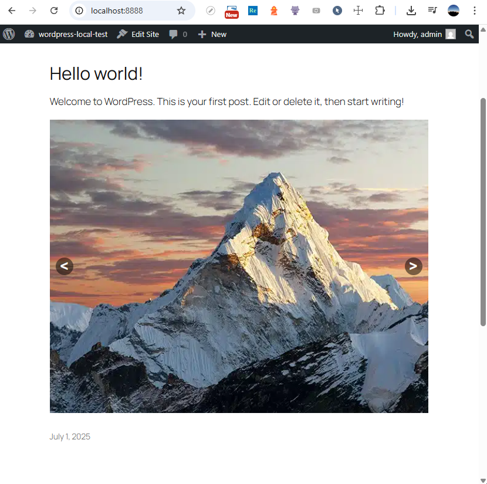Open the browser Downloads icon

(411, 11)
